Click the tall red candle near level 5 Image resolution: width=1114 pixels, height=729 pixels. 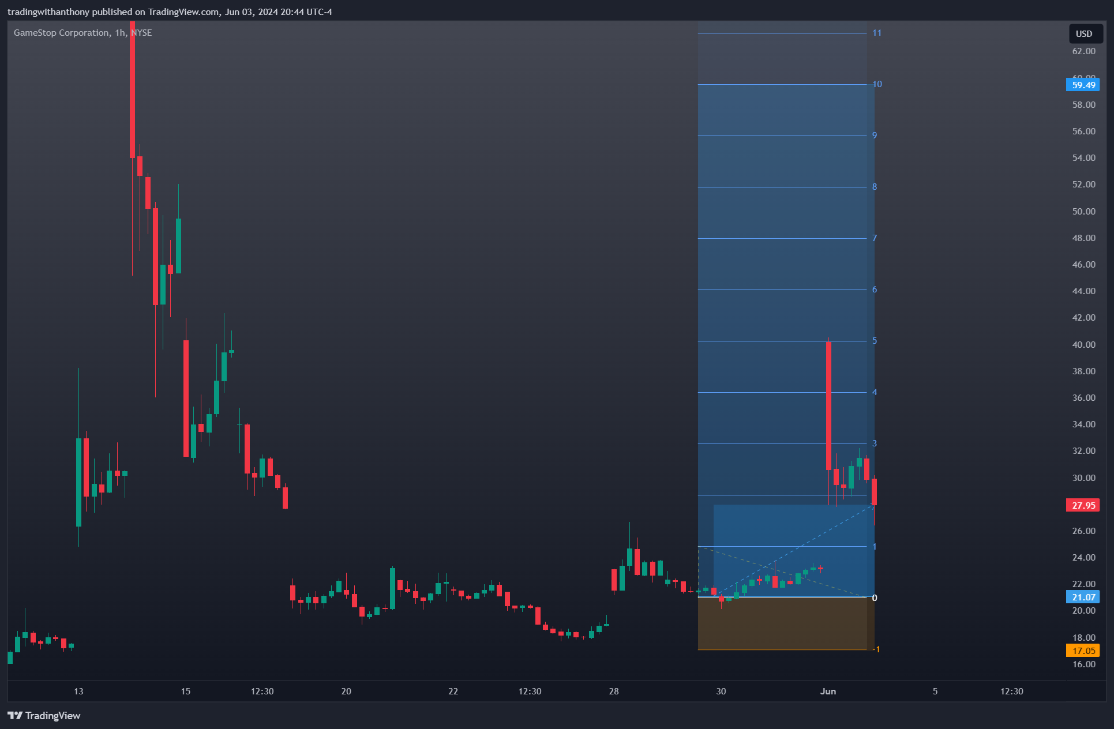(x=828, y=406)
